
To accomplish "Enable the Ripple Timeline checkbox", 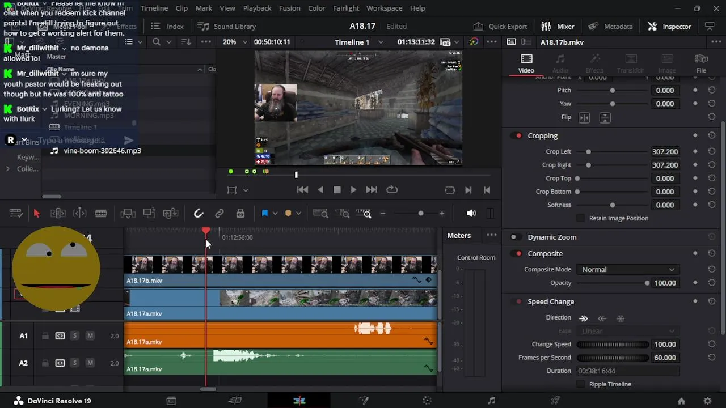I will pyautogui.click(x=580, y=384).
